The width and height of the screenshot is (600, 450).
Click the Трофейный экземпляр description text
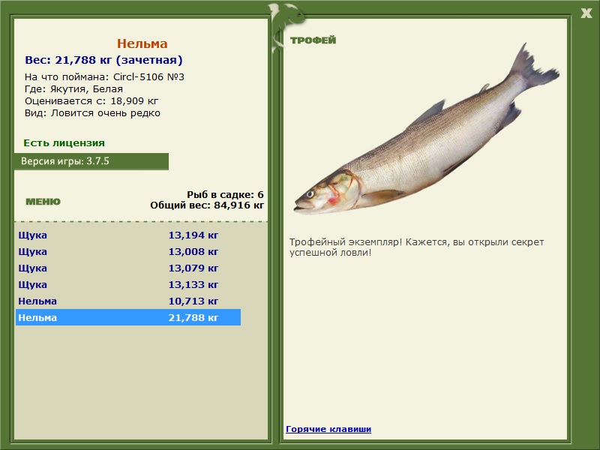(x=416, y=247)
